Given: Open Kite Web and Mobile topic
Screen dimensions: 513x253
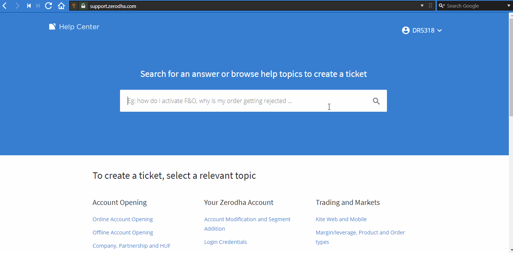Looking at the screenshot, I should [341, 219].
